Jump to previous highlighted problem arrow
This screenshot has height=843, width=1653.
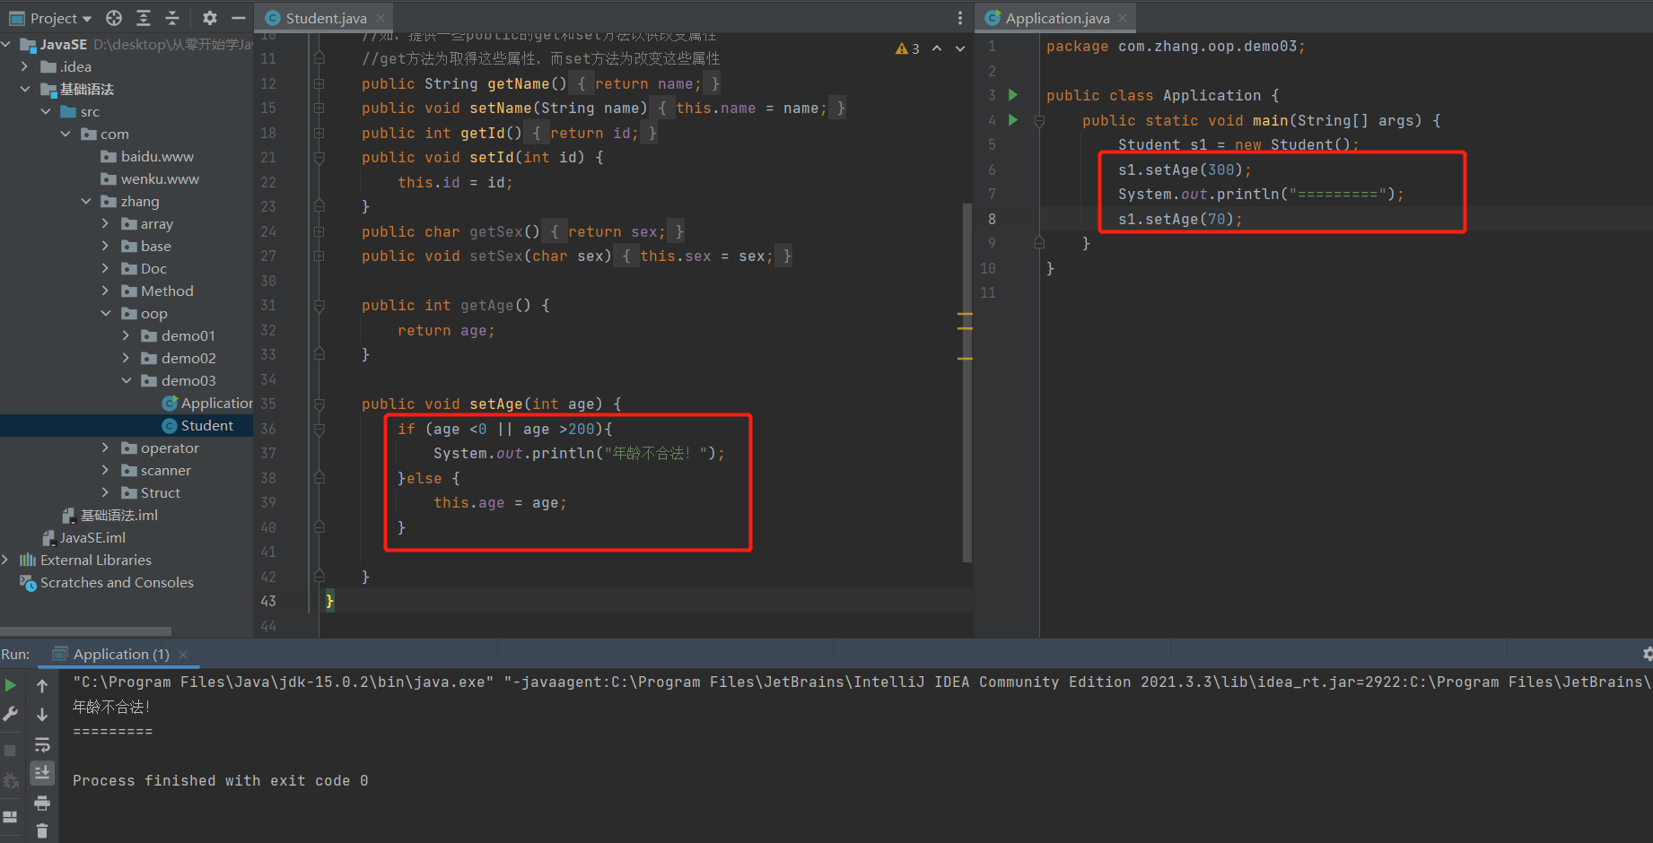coord(937,48)
